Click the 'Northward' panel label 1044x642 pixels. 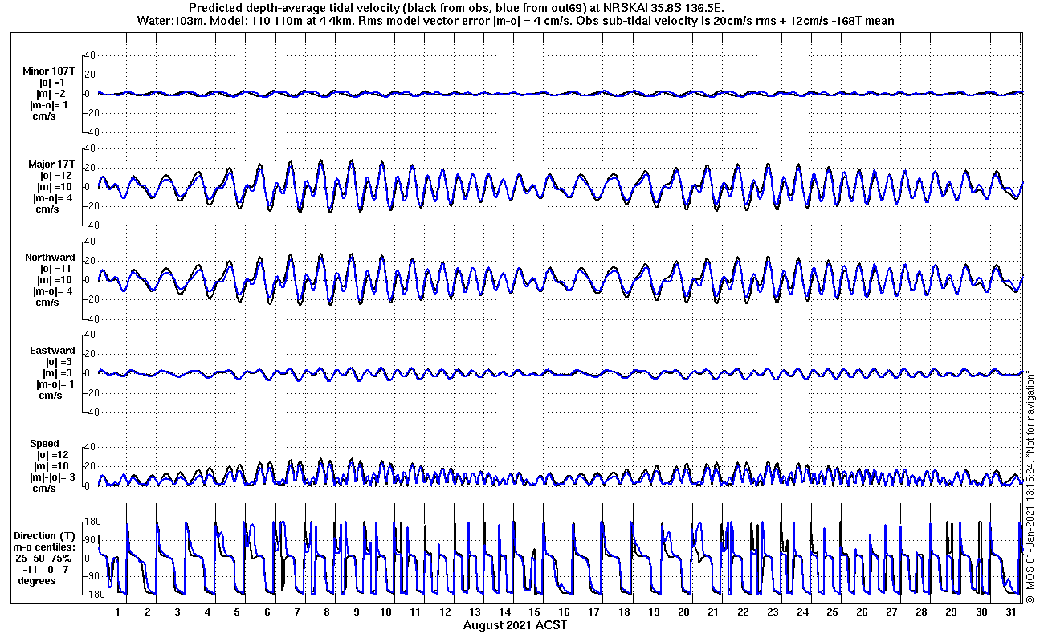50,258
